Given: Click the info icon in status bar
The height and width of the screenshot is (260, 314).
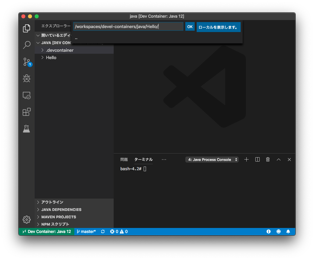Looking at the screenshot, I should 269,232.
